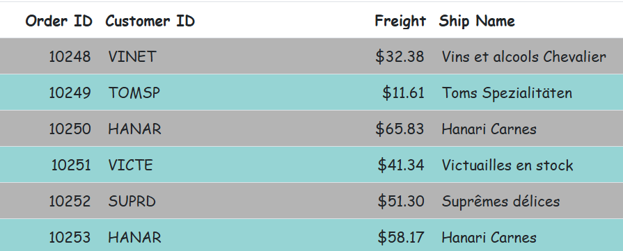
Task: Select the $58.17 freight cell
Action: point(401,237)
